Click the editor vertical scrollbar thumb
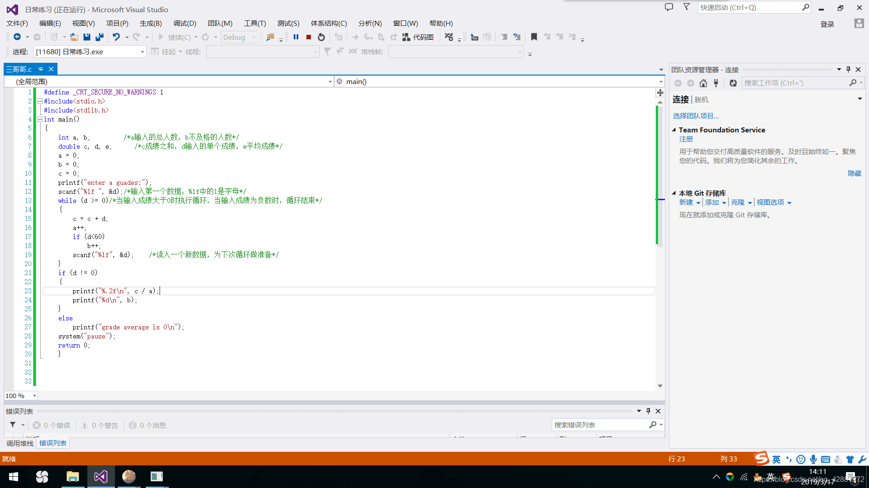The image size is (869, 488). coord(660,176)
